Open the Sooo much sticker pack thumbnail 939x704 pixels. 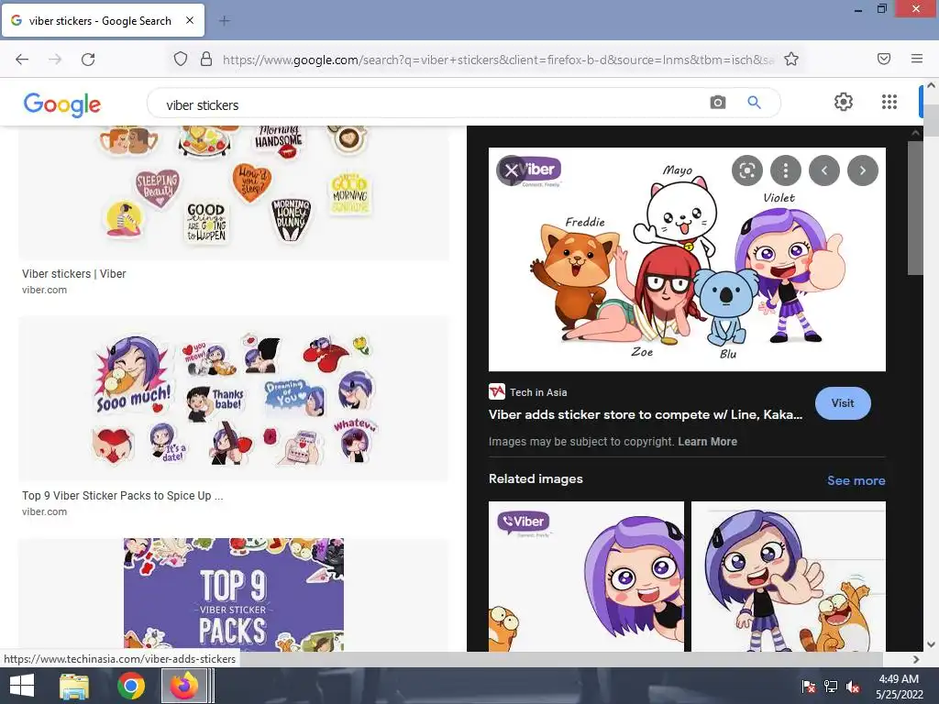pos(234,398)
